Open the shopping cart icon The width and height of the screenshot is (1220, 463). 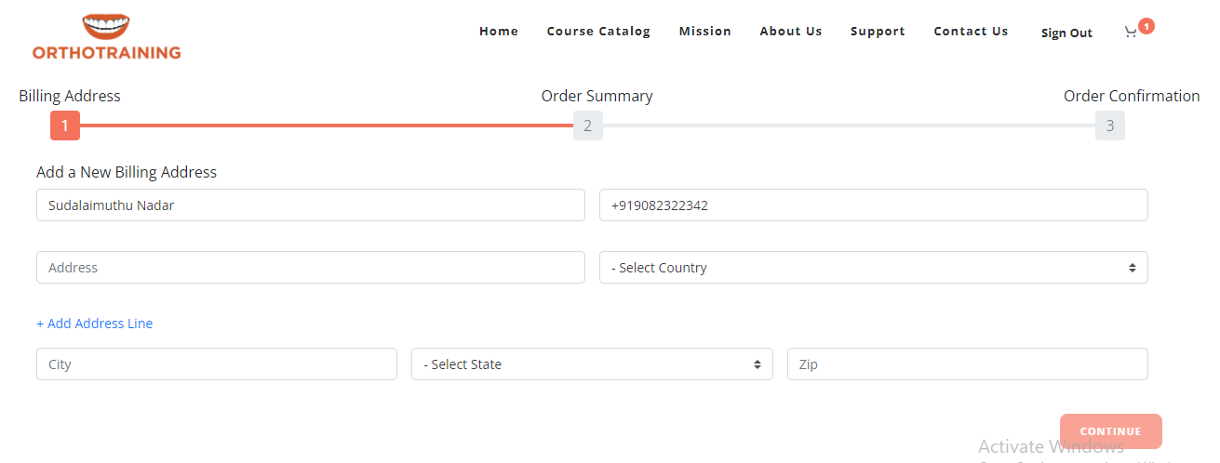(x=1131, y=33)
